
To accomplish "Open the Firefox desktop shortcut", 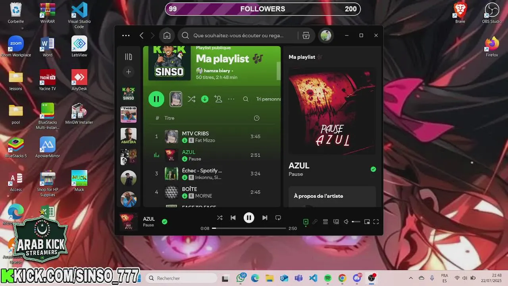I will (492, 47).
